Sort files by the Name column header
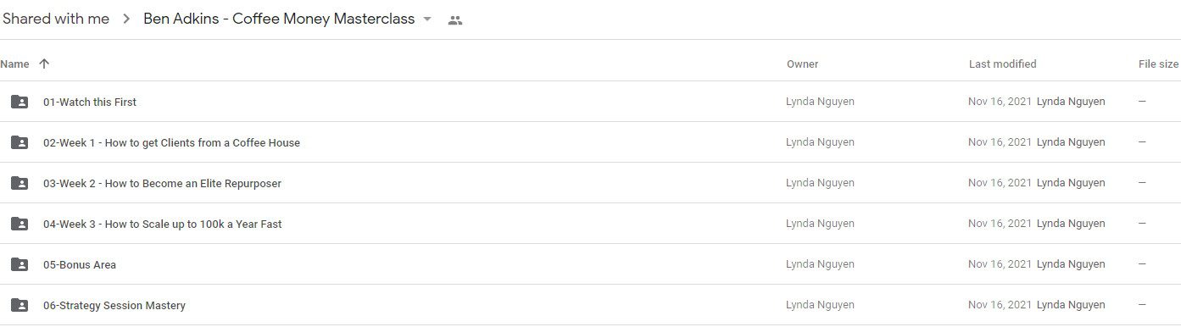This screenshot has width=1181, height=327. [14, 64]
